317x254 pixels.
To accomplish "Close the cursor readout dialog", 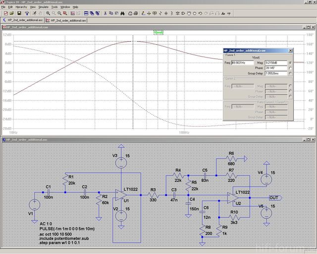I will [x=290, y=51].
